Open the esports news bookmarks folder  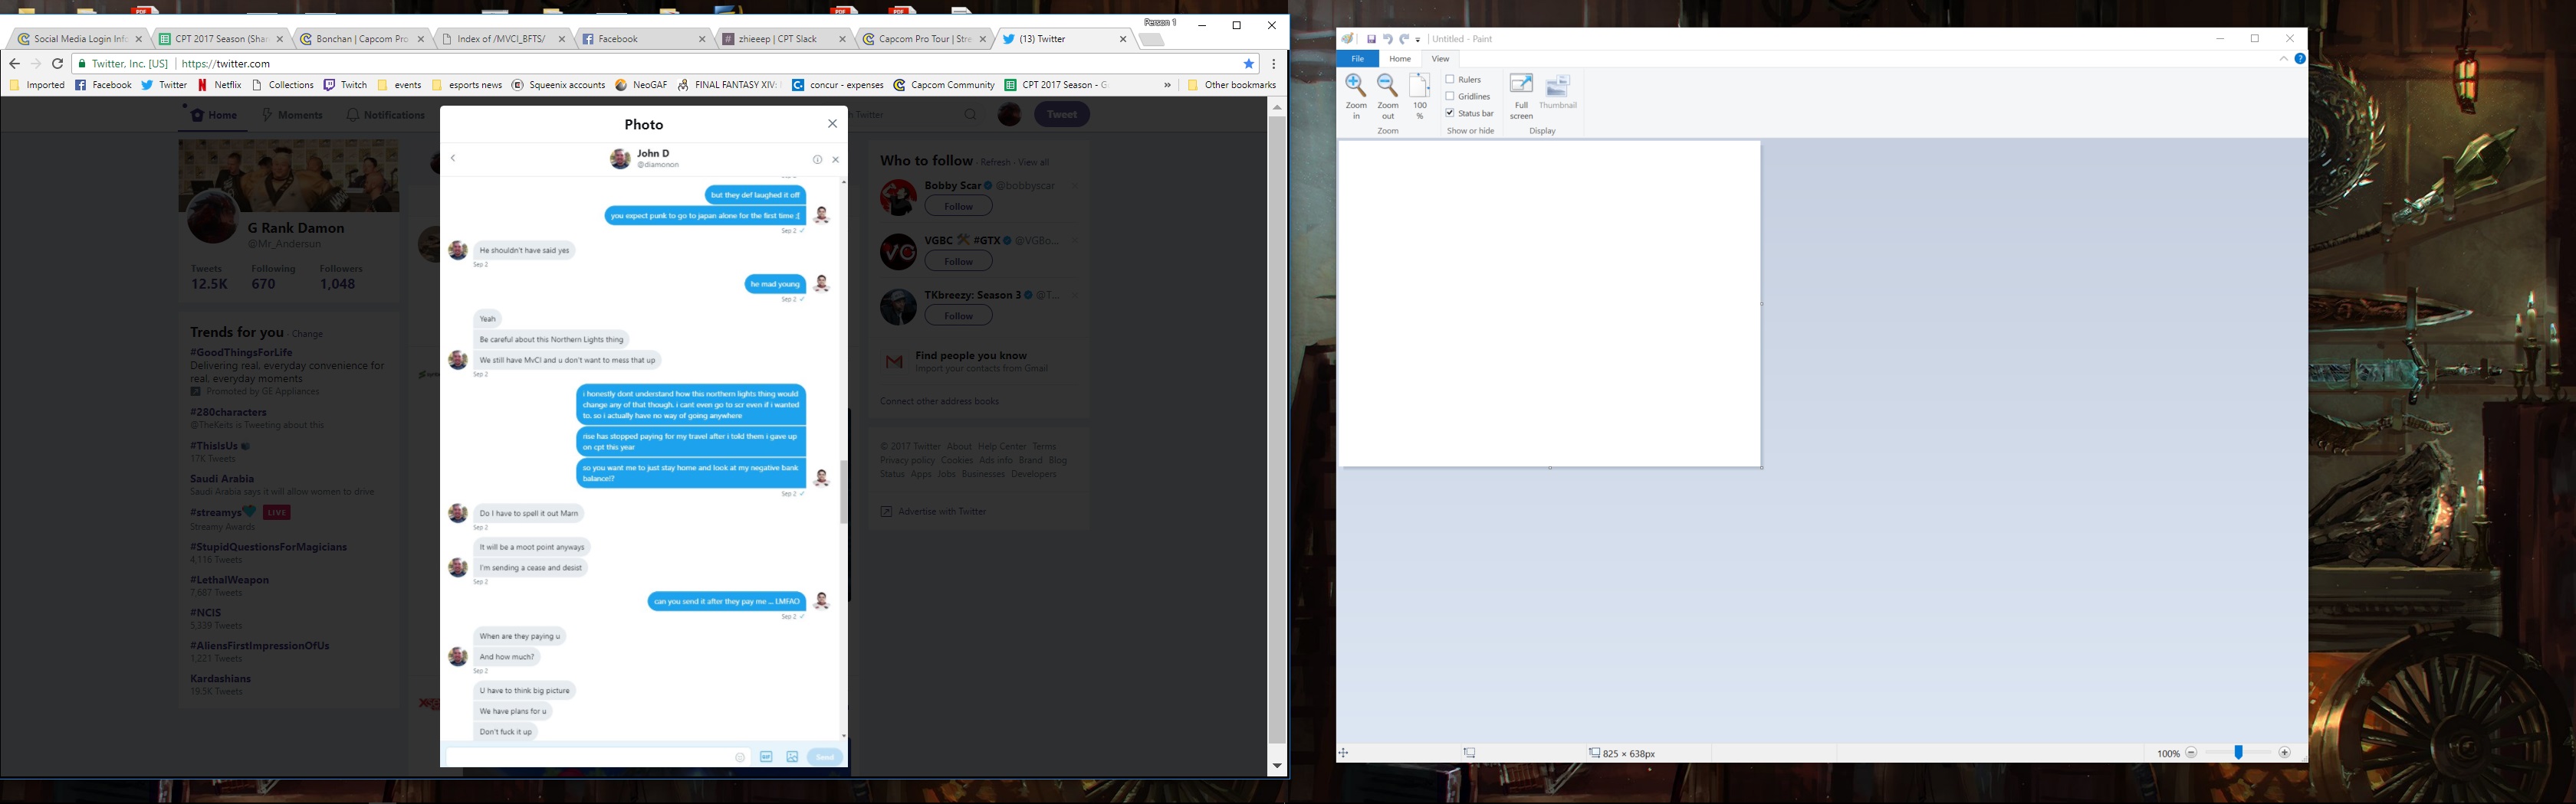coord(467,85)
